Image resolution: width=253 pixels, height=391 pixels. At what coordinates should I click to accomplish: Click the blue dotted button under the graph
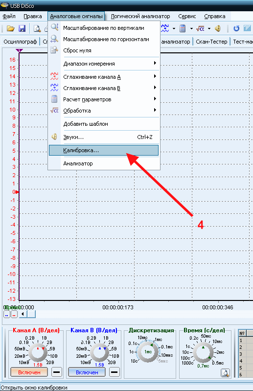click(6, 314)
